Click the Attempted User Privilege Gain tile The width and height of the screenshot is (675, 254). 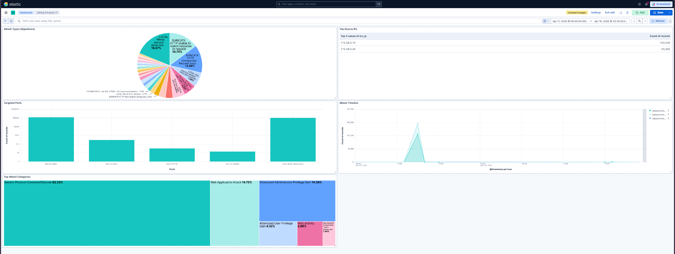tap(278, 234)
